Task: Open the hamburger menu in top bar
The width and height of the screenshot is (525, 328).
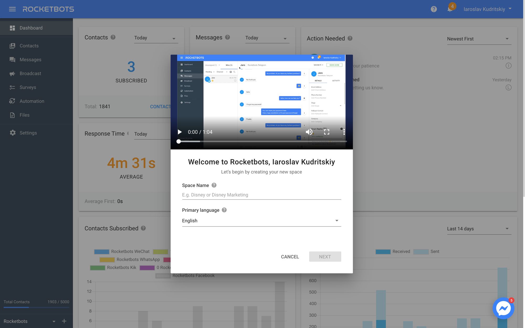Action: (12, 9)
